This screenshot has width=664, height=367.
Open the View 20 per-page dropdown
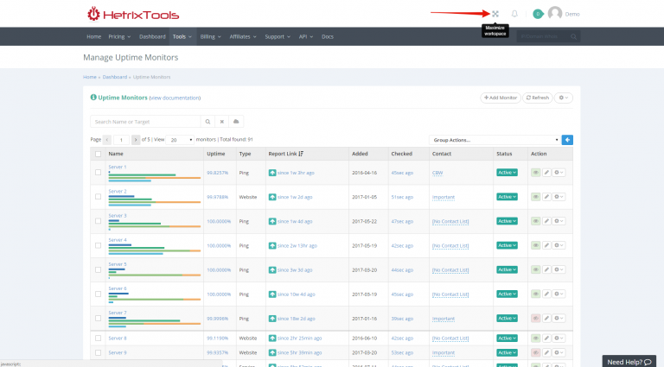point(180,140)
